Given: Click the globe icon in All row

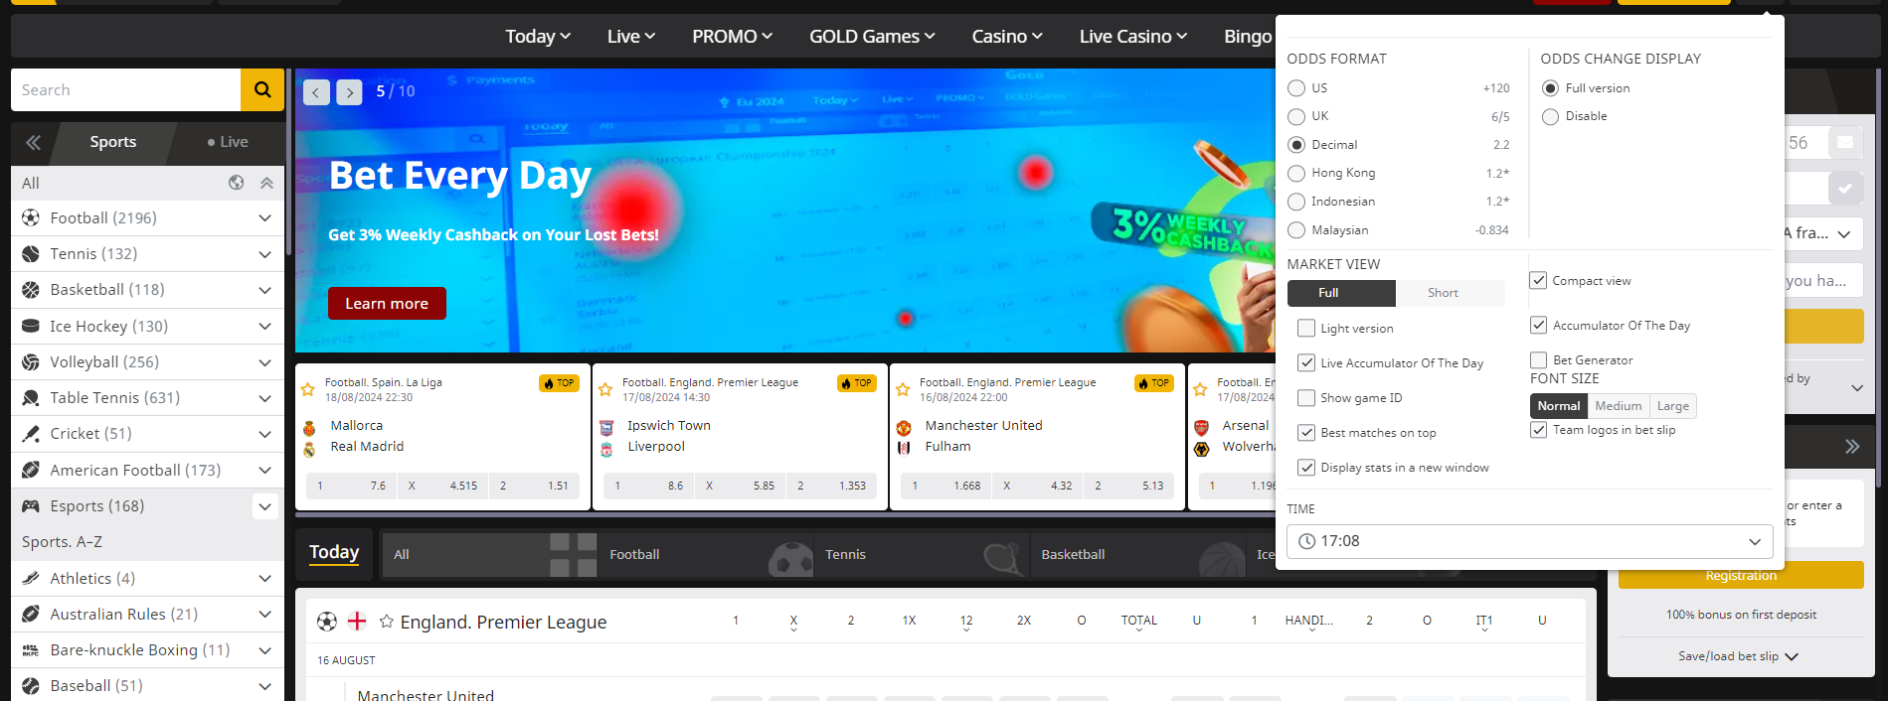Looking at the screenshot, I should pos(236,183).
